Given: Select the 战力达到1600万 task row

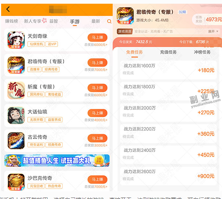Looking at the screenshot, I should (x=168, y=70).
